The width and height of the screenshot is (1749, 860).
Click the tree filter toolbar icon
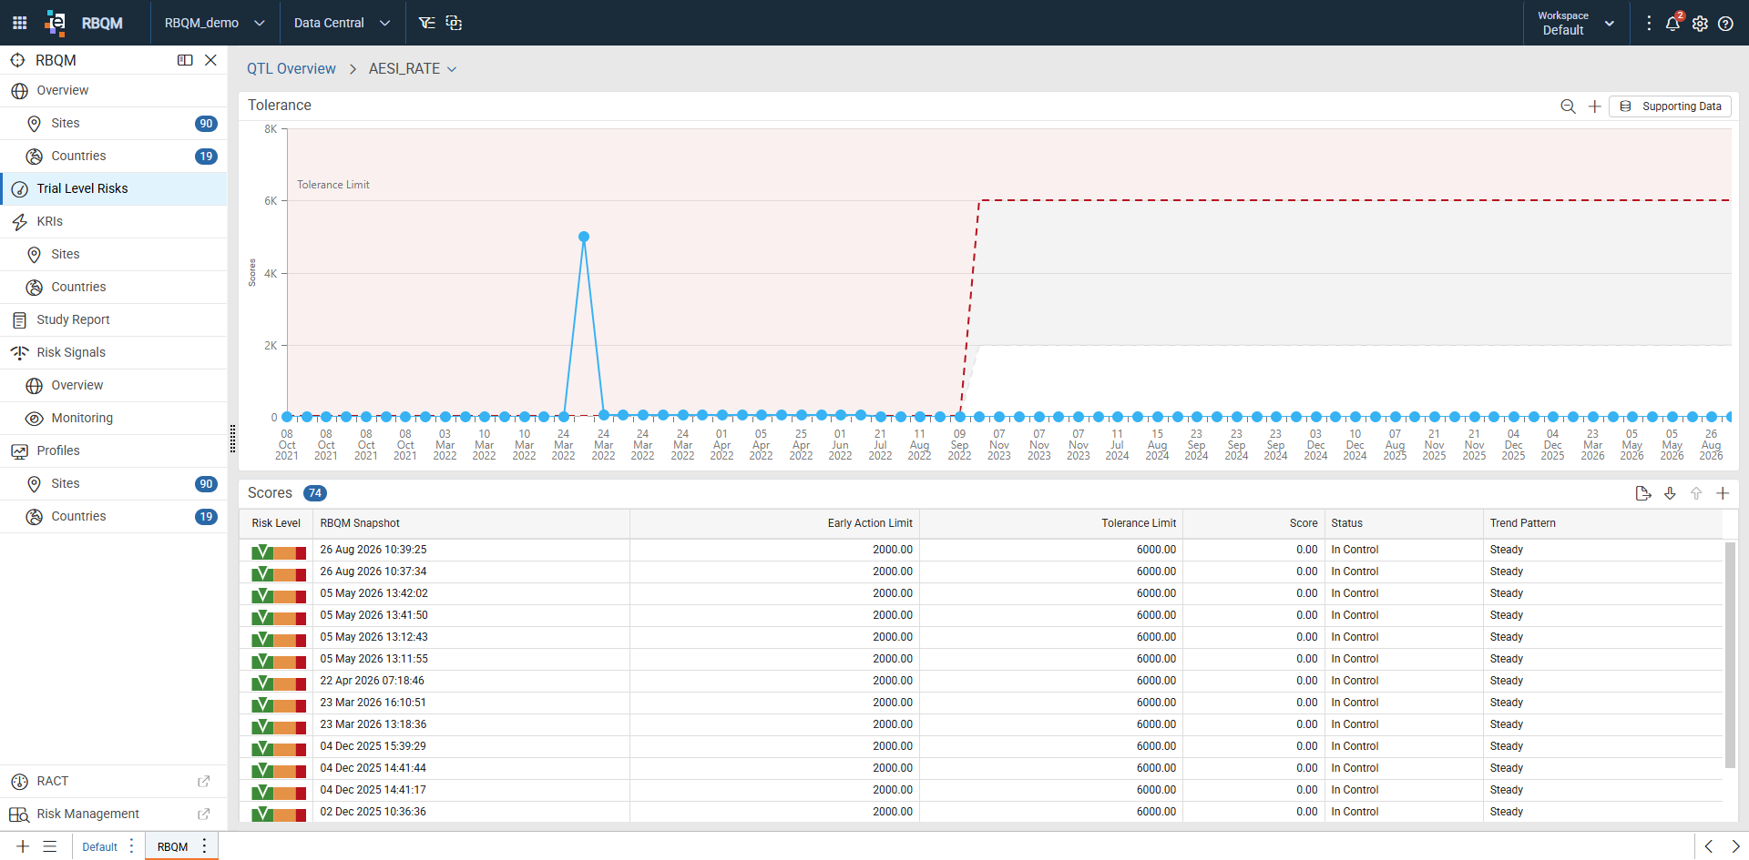[x=426, y=23]
